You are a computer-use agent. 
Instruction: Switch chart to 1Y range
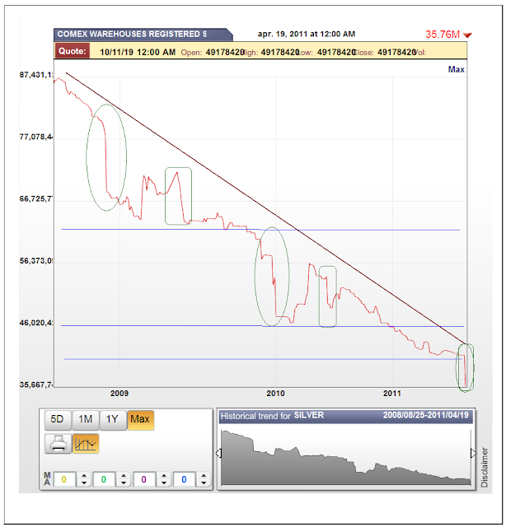[x=113, y=420]
